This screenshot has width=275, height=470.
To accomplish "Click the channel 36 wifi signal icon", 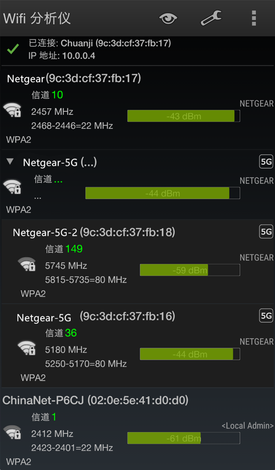I will click(x=27, y=348).
